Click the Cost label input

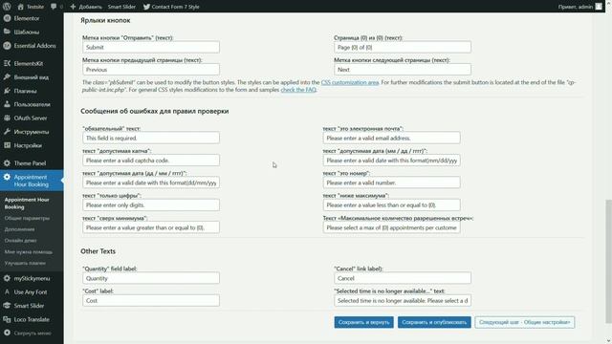pos(151,300)
